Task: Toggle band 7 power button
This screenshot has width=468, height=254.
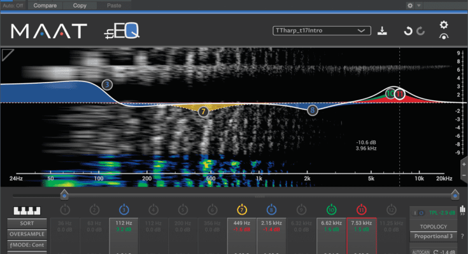Action: coord(243,209)
